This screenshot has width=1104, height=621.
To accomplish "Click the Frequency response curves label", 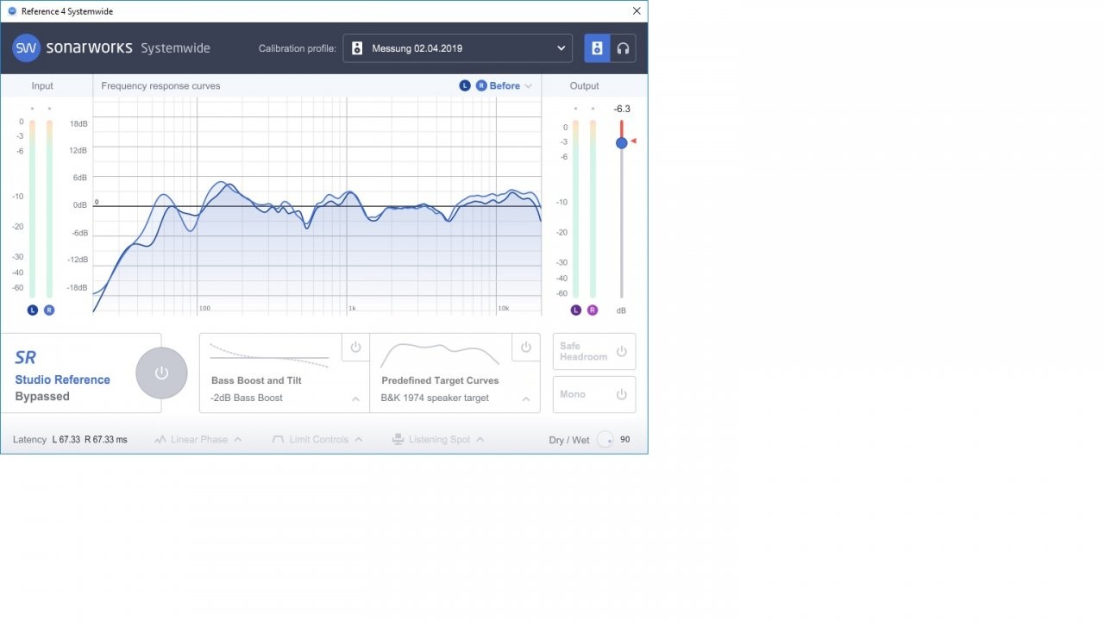I will pyautogui.click(x=160, y=86).
